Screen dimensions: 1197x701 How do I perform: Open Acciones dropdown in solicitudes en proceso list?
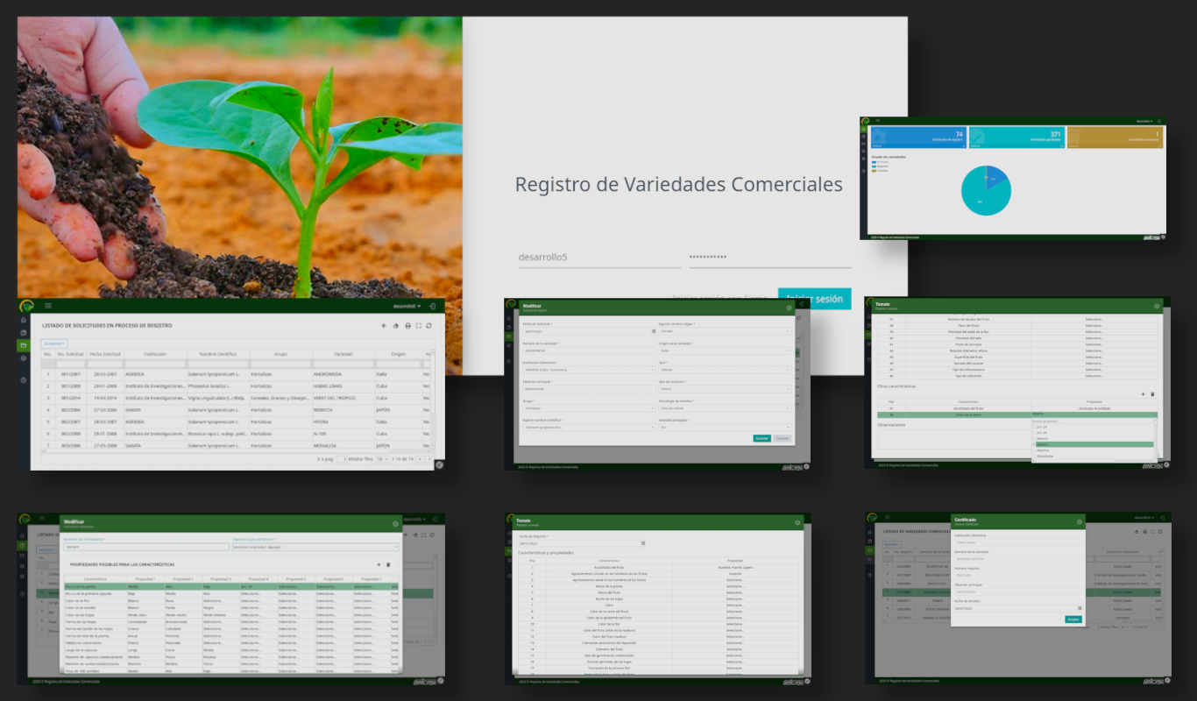click(55, 343)
